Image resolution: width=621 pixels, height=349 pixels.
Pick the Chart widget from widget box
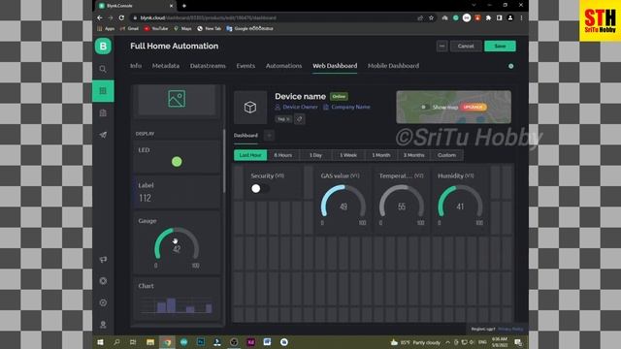[x=177, y=299]
